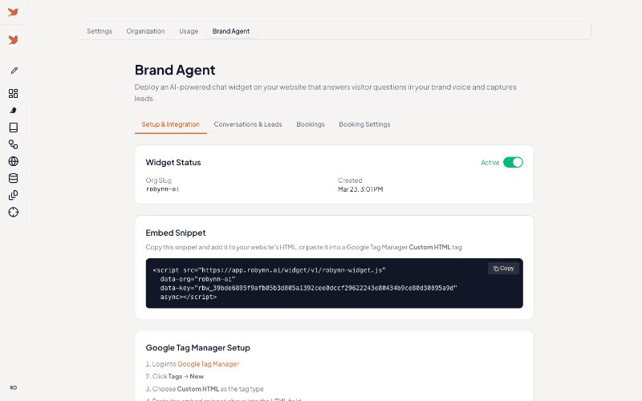Click the globe icon in sidebar
Image resolution: width=642 pixels, height=401 pixels.
(13, 161)
